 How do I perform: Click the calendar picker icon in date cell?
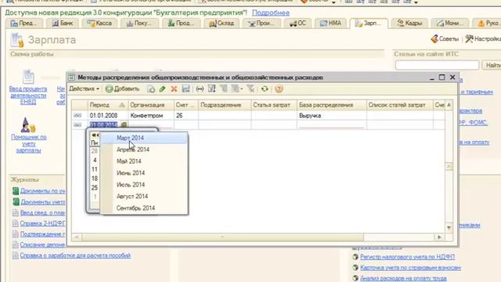[x=124, y=125]
